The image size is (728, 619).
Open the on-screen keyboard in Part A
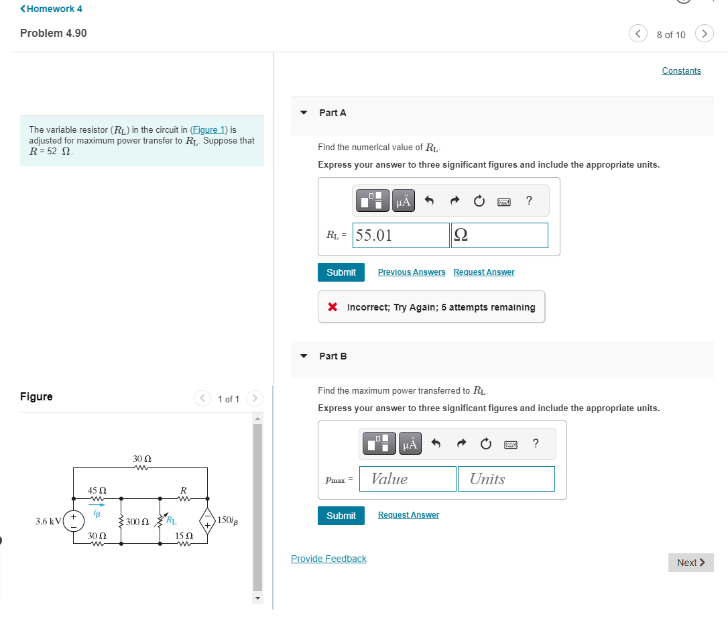(x=503, y=201)
